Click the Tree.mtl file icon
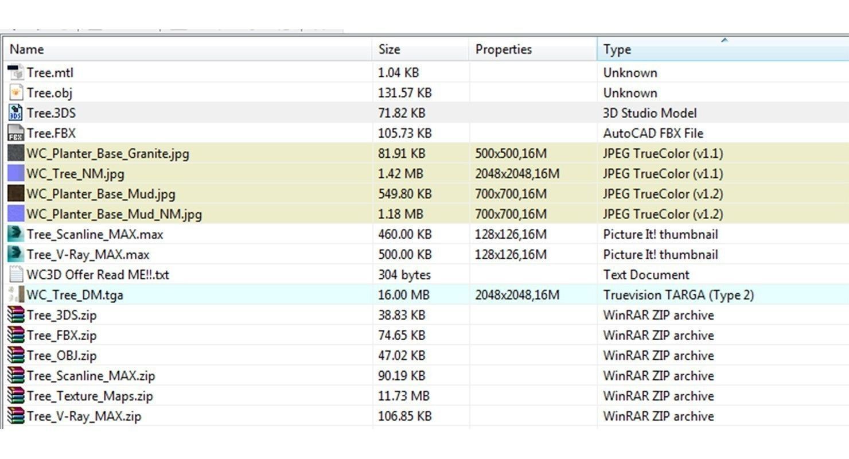 16,73
